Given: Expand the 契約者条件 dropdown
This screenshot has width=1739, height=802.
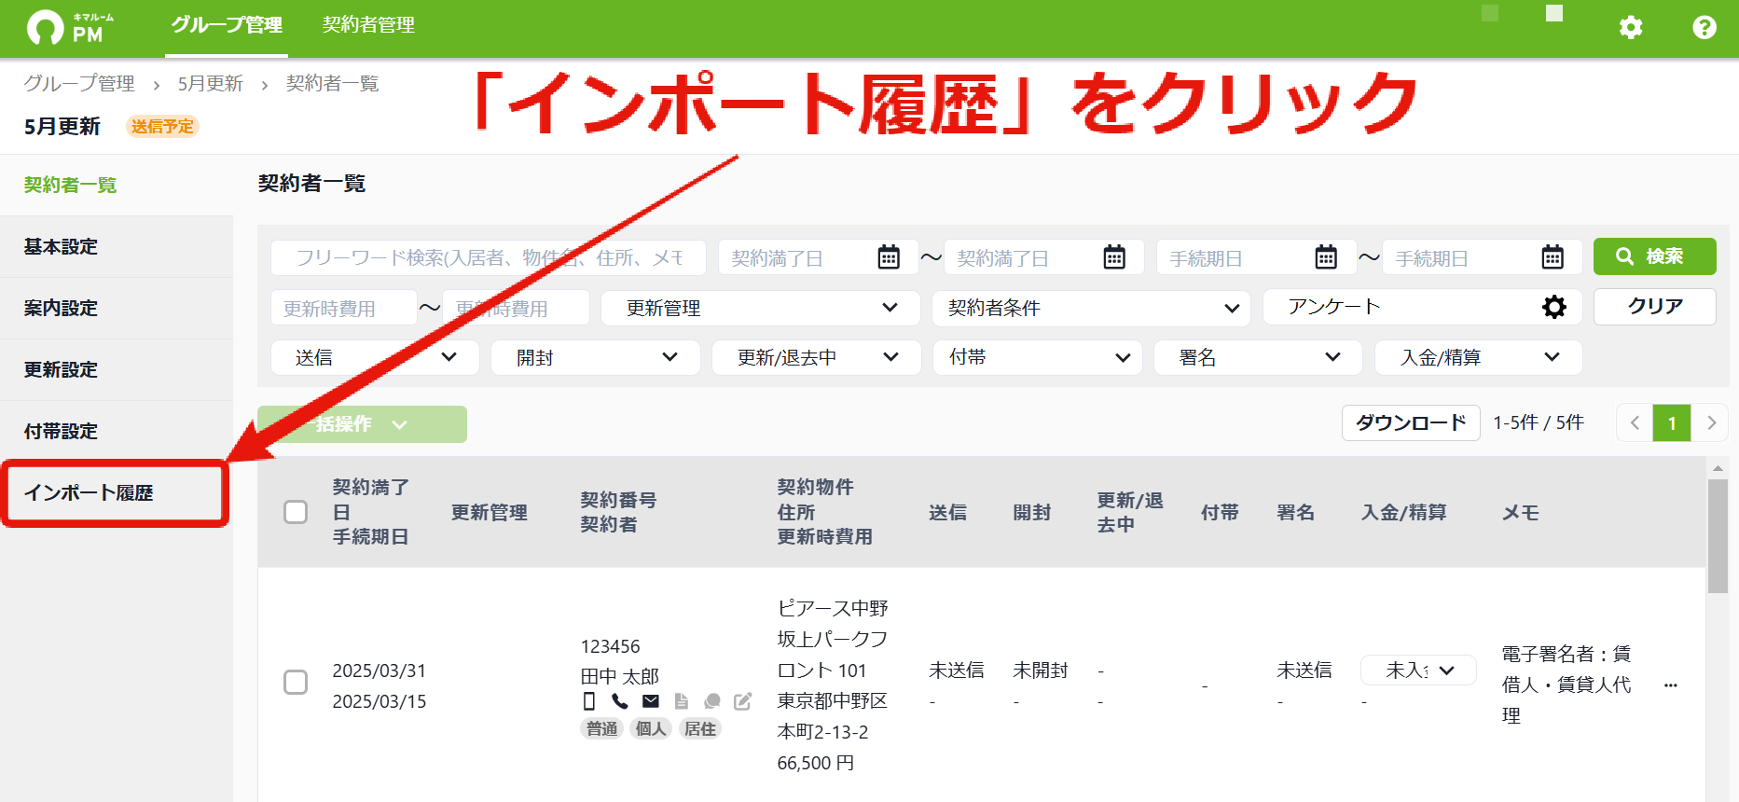Looking at the screenshot, I should pos(1092,308).
